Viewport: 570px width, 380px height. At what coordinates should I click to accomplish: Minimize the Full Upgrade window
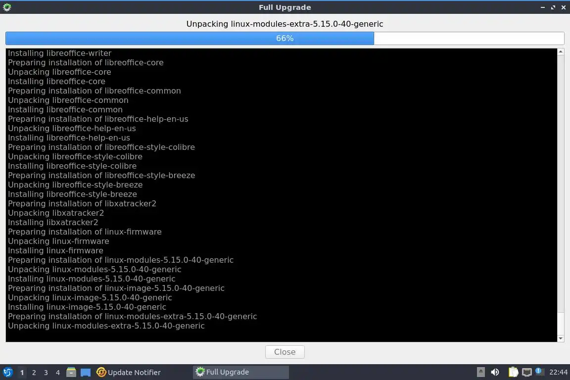click(543, 7)
